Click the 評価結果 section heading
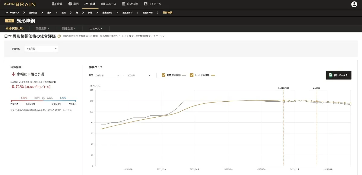 [16, 67]
